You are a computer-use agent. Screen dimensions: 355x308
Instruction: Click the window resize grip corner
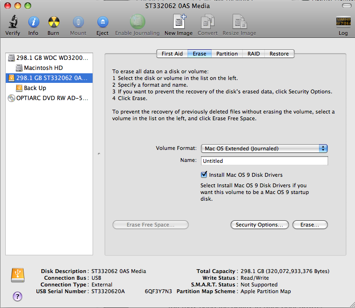coord(352,305)
